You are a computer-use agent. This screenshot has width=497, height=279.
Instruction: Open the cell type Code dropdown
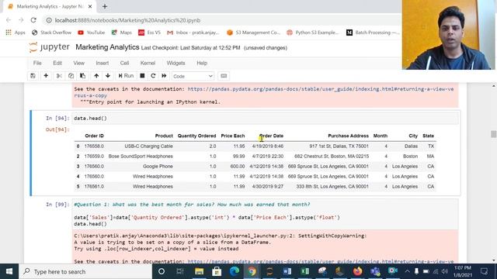193,76
